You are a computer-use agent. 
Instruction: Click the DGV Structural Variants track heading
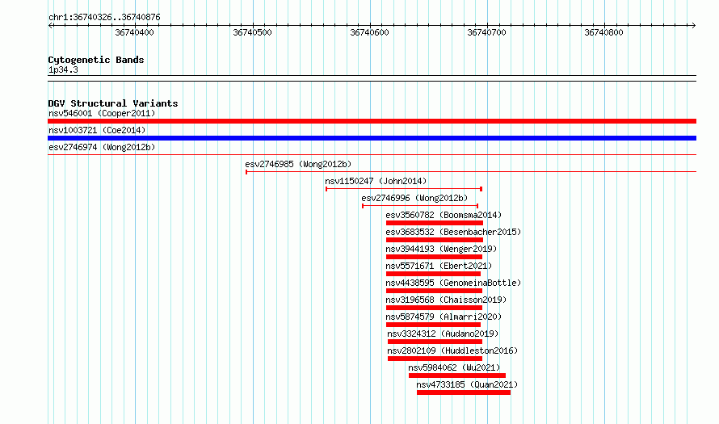113,103
